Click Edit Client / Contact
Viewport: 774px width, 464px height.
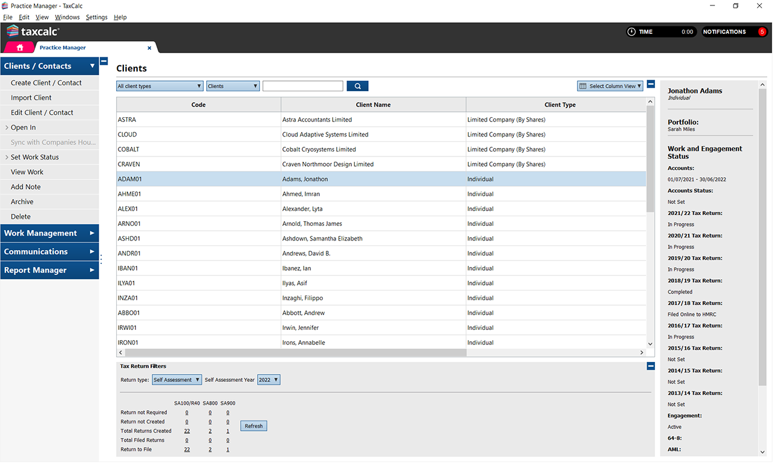pos(49,112)
